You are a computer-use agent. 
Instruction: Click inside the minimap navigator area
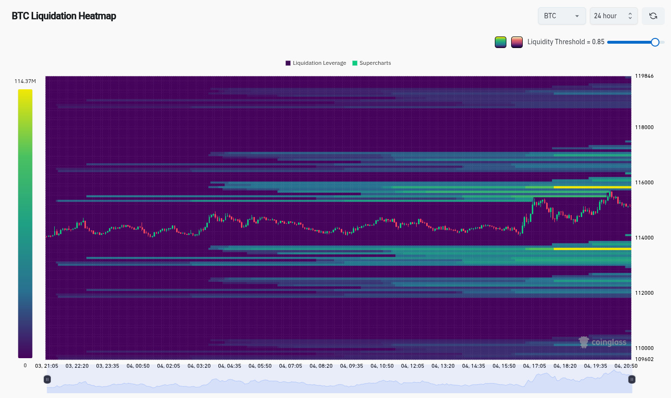(x=336, y=385)
